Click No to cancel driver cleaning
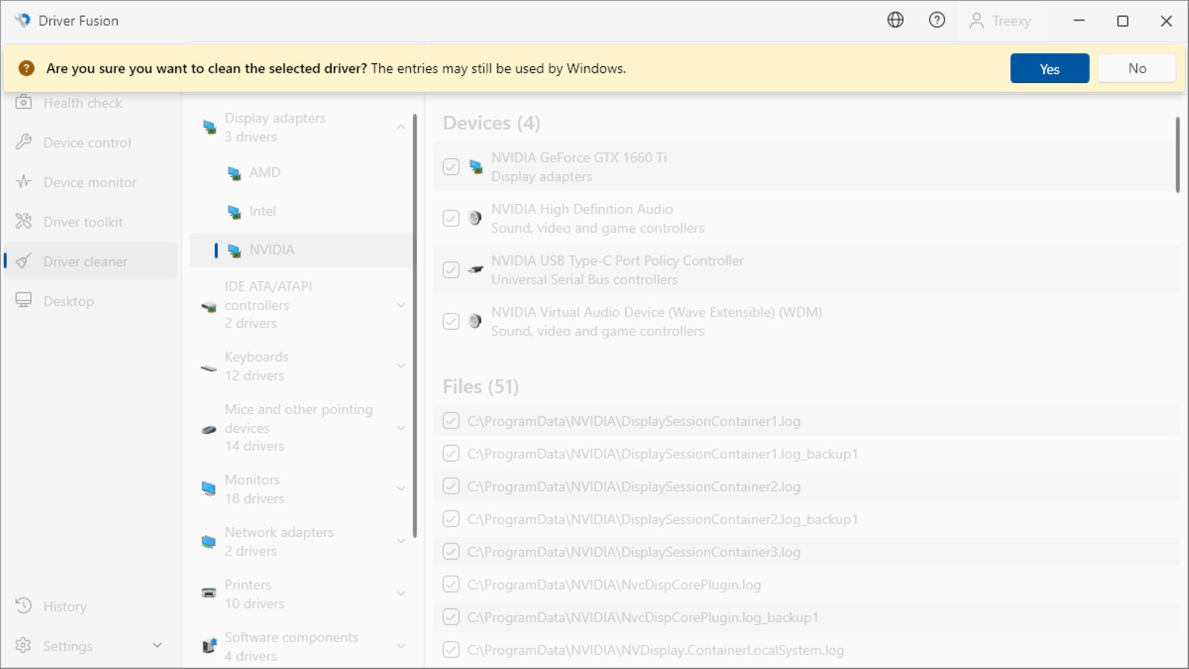 coord(1137,68)
